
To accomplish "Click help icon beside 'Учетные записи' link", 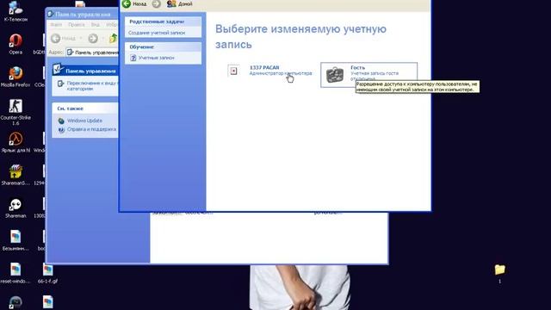I will click(133, 58).
